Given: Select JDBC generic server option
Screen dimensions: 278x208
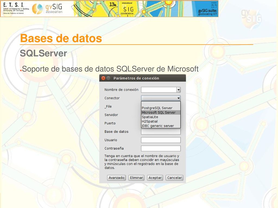Looking at the screenshot, I should 161,126.
